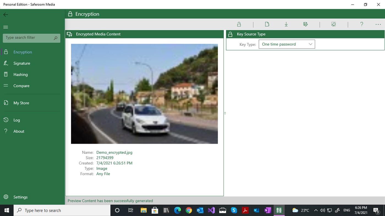Open the hamburger navigation menu

click(x=6, y=27)
